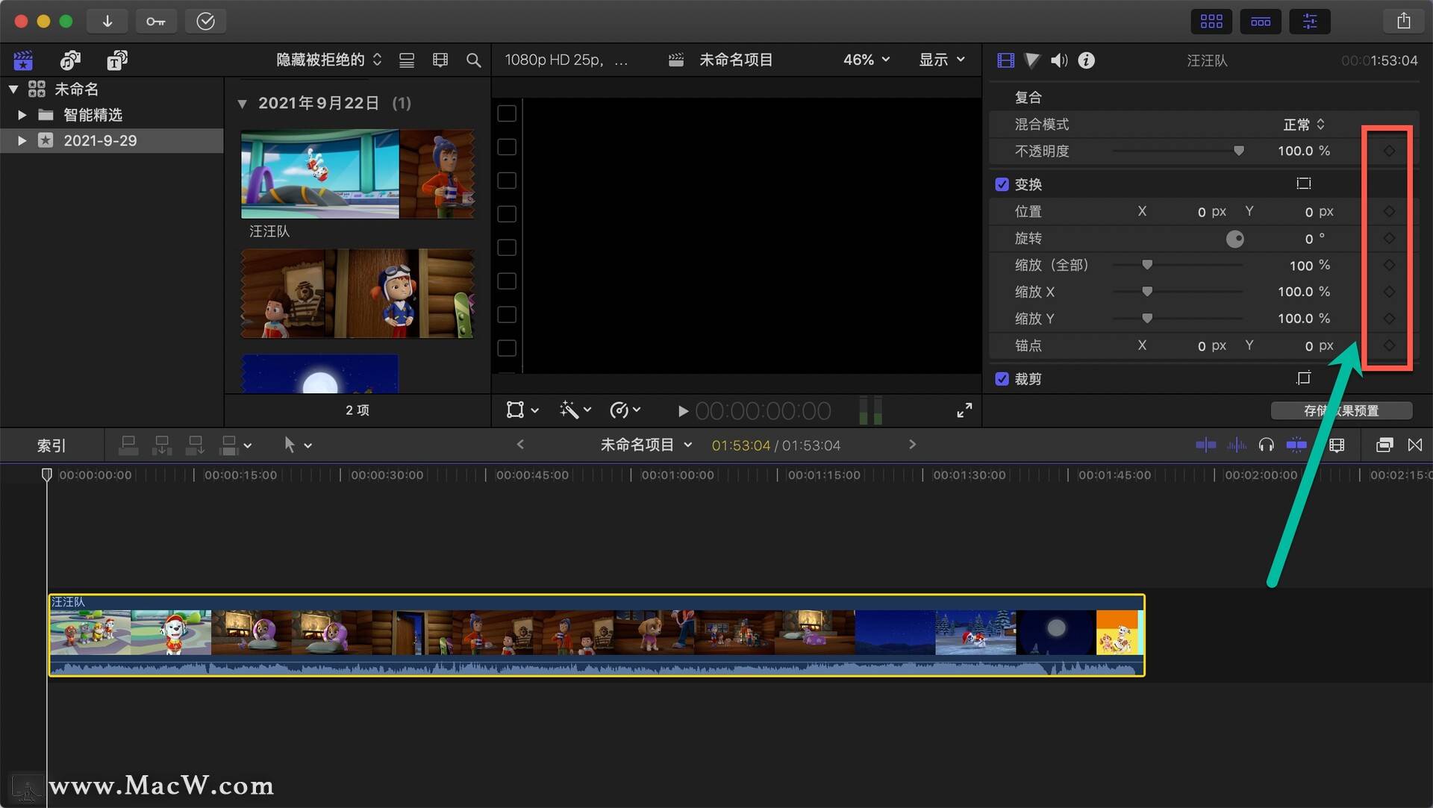Open the Retime speed menu
This screenshot has width=1433, height=808.
625,410
